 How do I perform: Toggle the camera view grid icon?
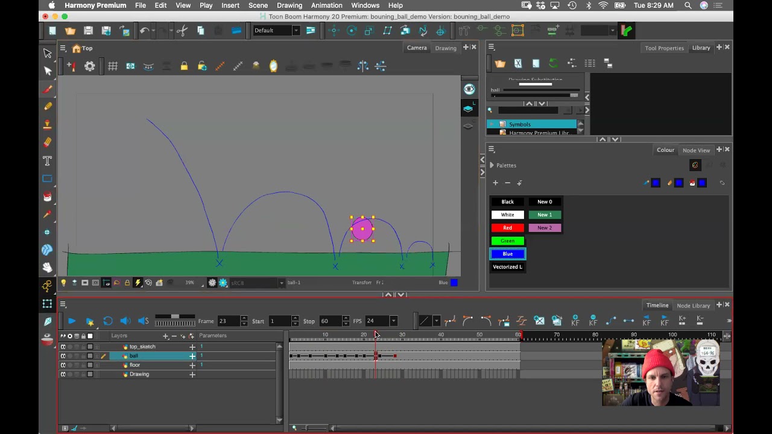[x=113, y=66]
